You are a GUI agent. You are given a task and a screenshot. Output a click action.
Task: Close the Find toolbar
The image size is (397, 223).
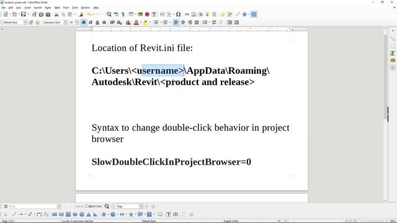(x=6, y=206)
